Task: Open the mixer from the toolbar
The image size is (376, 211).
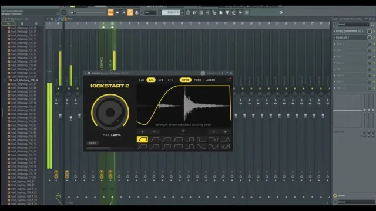Action: click(x=207, y=12)
